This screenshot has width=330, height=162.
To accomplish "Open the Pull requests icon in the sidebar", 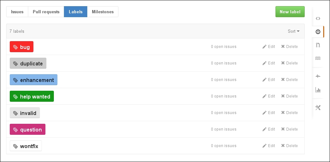I will (318, 45).
